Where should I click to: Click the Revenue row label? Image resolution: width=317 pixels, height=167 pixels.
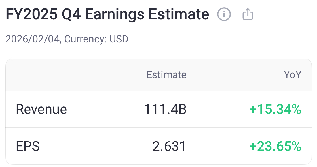[x=41, y=109]
